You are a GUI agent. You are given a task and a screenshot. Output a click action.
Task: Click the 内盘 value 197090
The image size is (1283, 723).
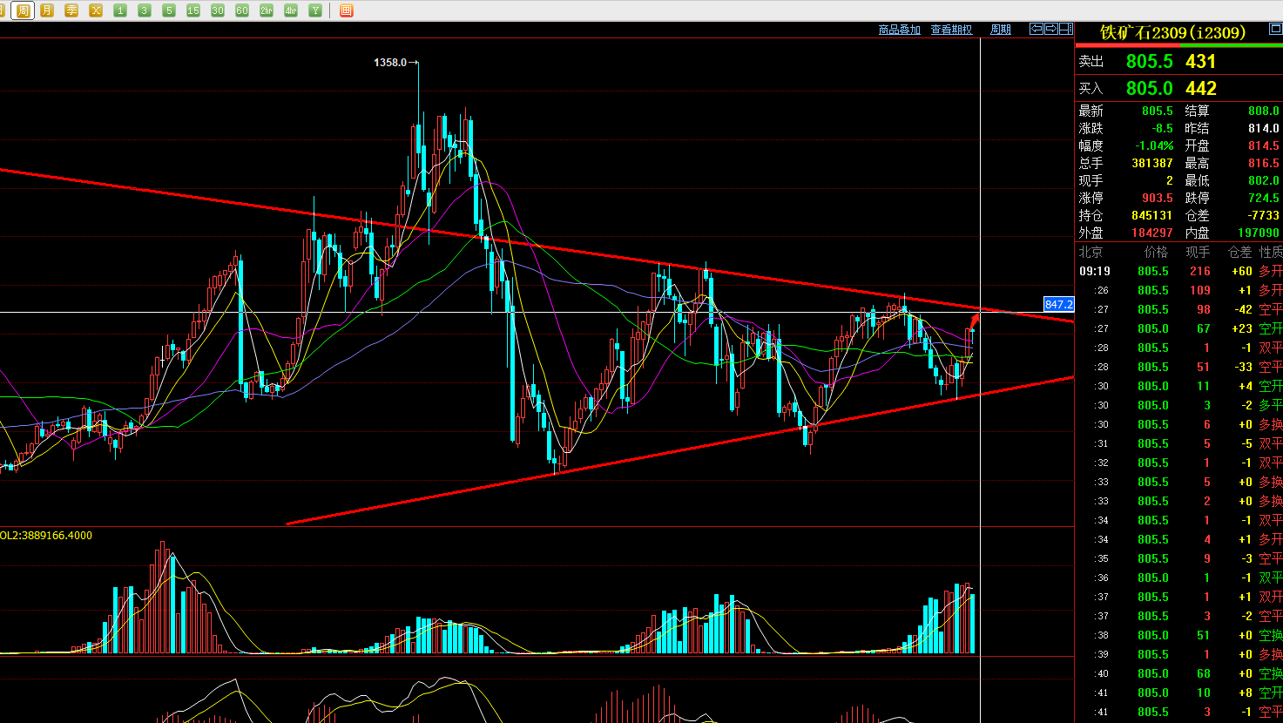click(x=1259, y=233)
